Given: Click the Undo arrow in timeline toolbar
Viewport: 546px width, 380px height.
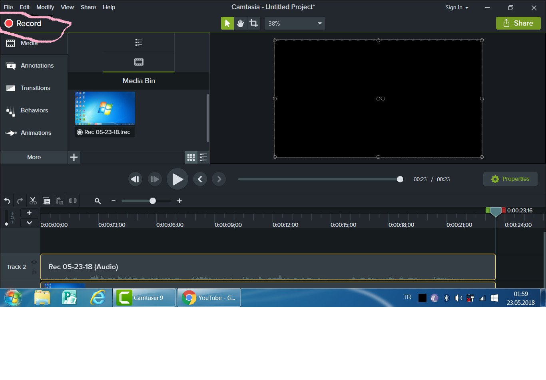Looking at the screenshot, I should tap(7, 201).
